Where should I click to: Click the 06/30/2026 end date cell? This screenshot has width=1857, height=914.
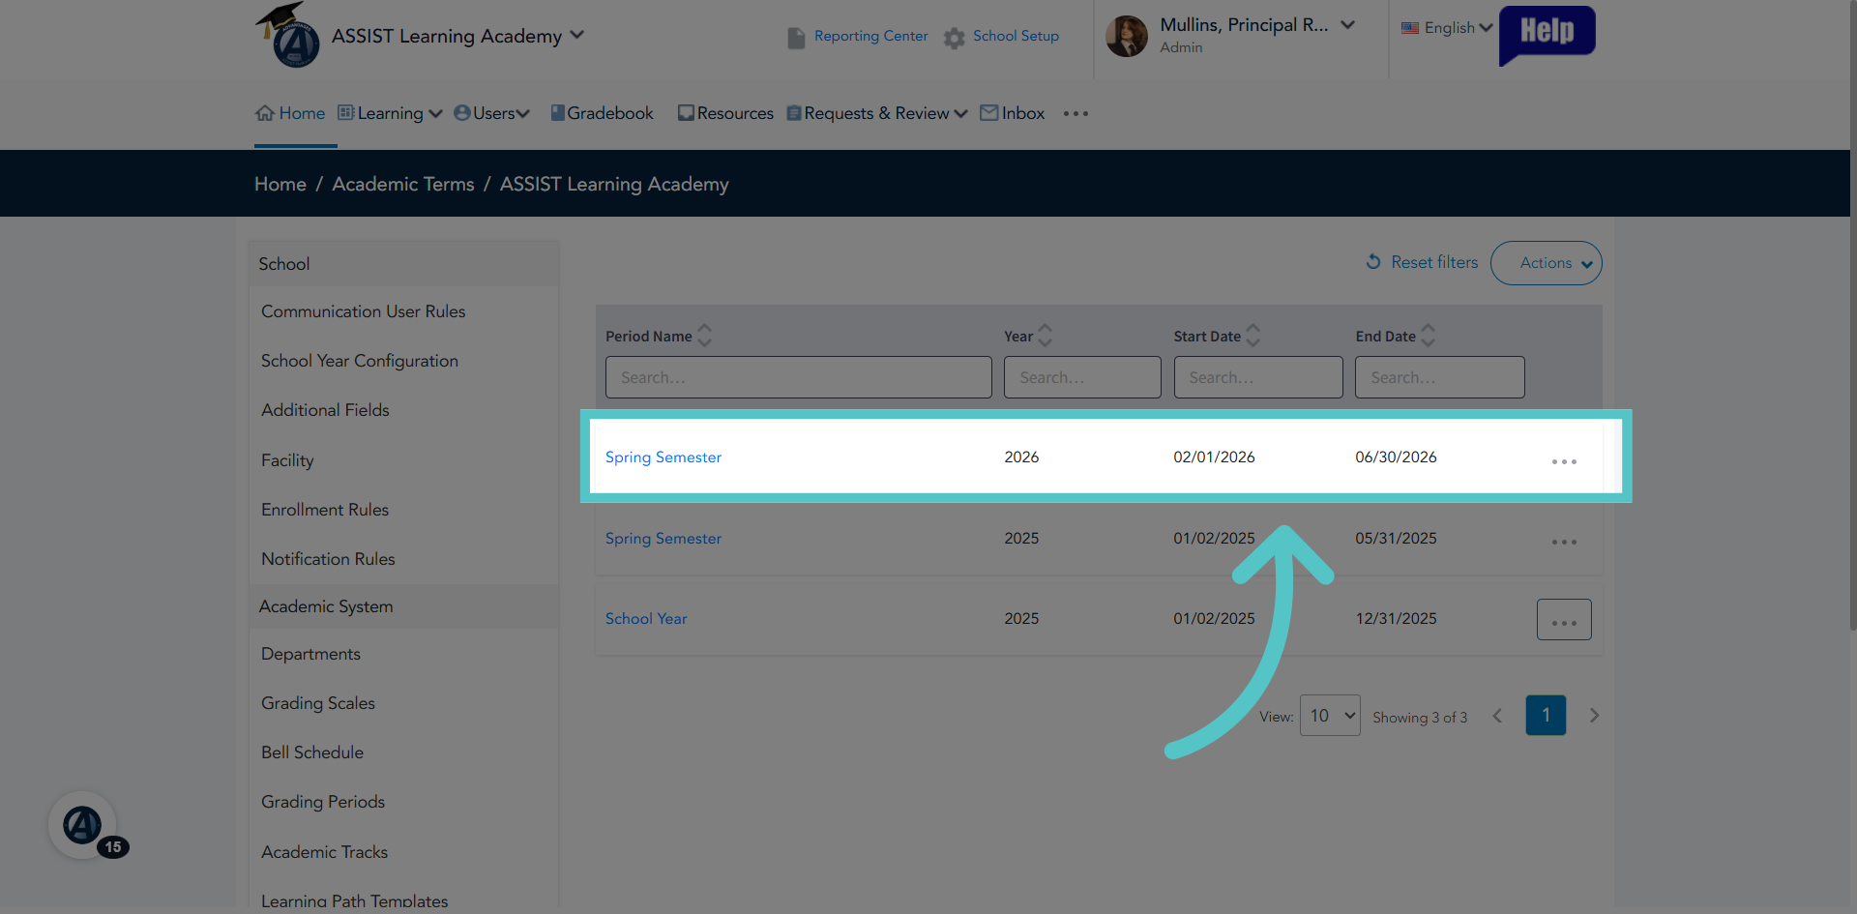[1396, 457]
